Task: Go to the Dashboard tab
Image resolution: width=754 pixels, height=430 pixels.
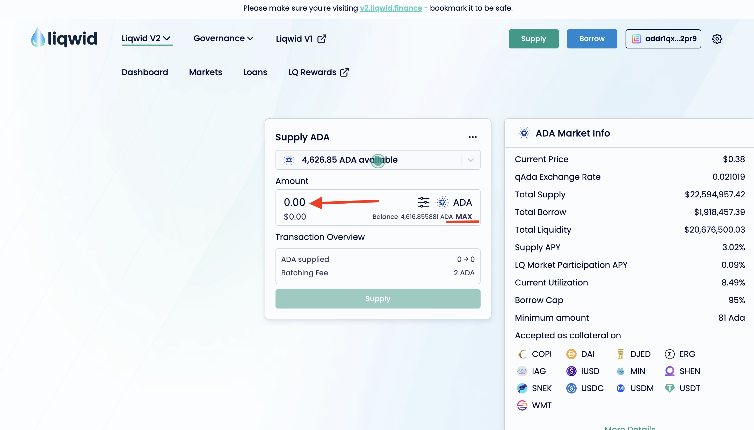Action: click(144, 72)
